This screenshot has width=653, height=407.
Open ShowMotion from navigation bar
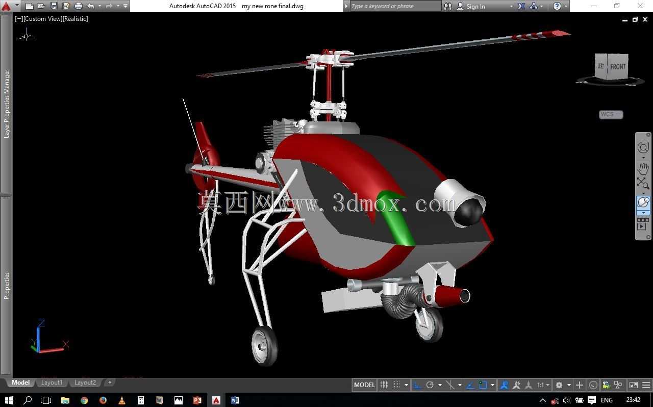coord(643,224)
